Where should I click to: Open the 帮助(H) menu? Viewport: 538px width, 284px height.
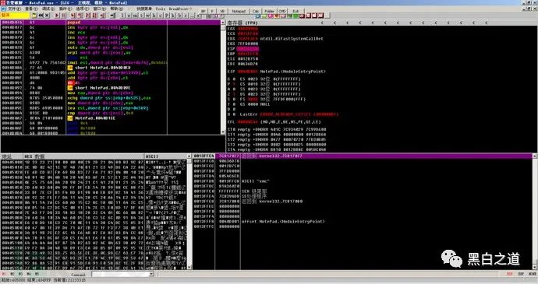[x=117, y=9]
